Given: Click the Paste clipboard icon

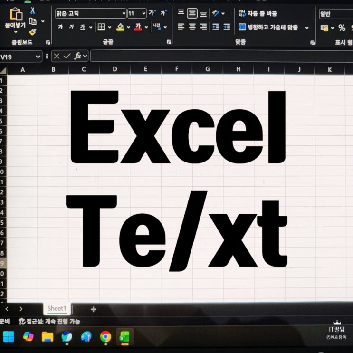Looking at the screenshot, I should click(16, 14).
